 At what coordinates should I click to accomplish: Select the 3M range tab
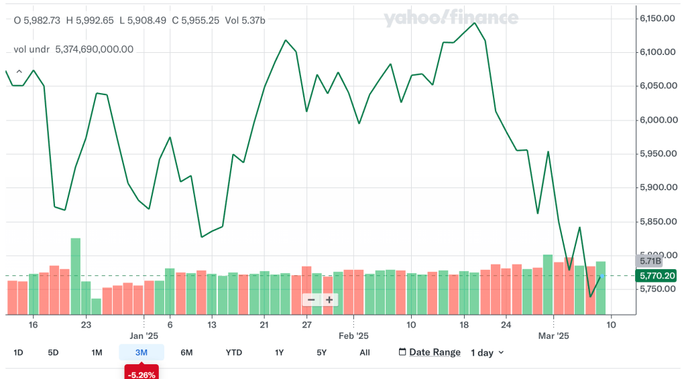(141, 352)
